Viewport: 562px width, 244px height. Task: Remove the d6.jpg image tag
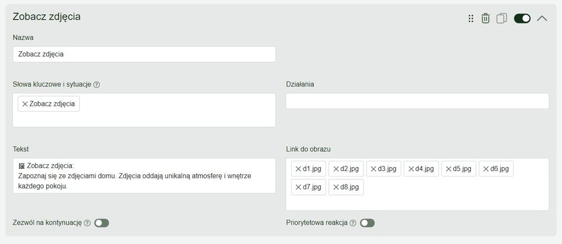486,169
